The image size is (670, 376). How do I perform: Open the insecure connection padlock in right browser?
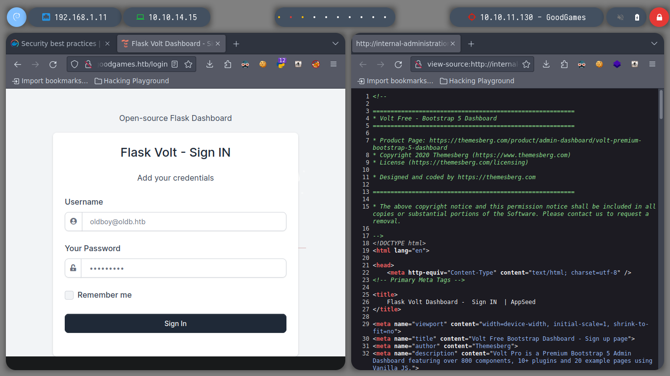pyautogui.click(x=418, y=64)
